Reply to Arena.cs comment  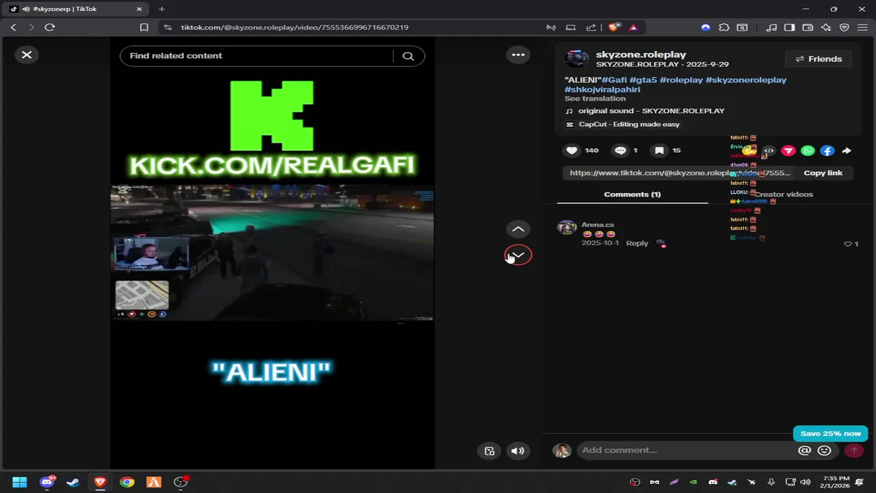click(637, 243)
